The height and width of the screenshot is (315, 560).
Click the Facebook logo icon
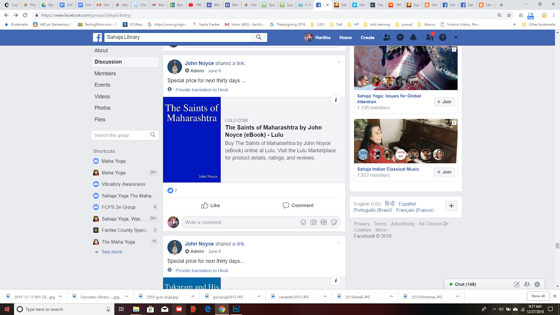(x=97, y=37)
